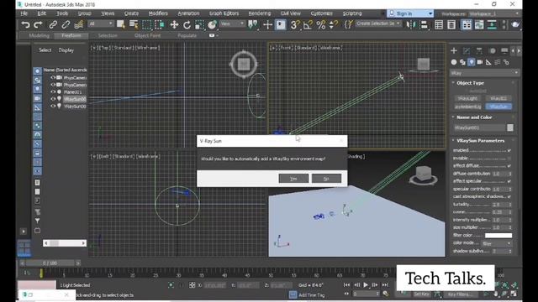Click the VRayIES object type button

(x=498, y=99)
